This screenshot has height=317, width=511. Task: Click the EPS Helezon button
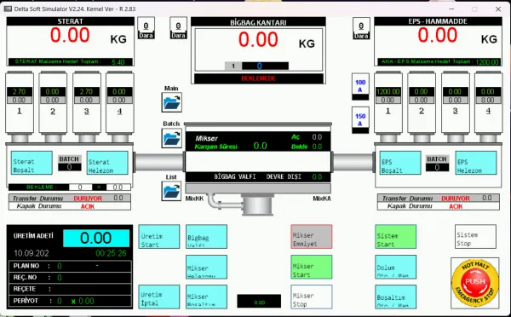(476, 163)
